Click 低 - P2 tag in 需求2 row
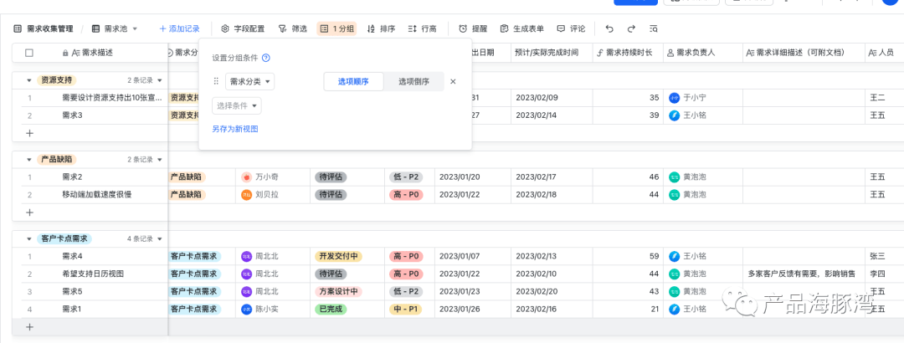 pos(406,177)
